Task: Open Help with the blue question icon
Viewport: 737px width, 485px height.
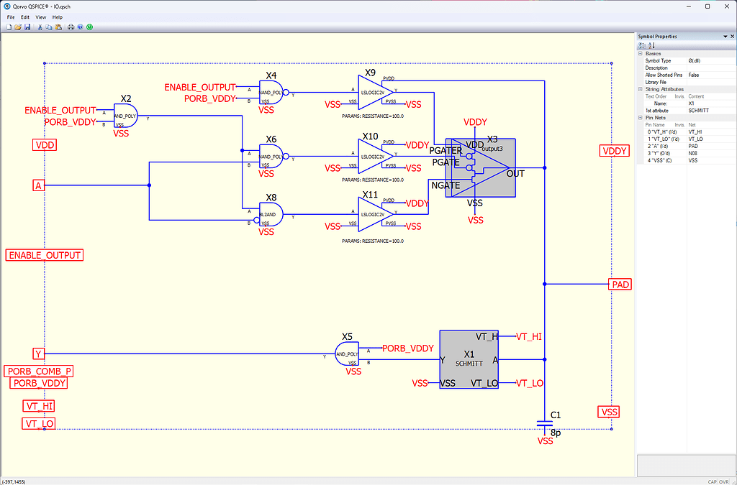Action: tap(81, 27)
